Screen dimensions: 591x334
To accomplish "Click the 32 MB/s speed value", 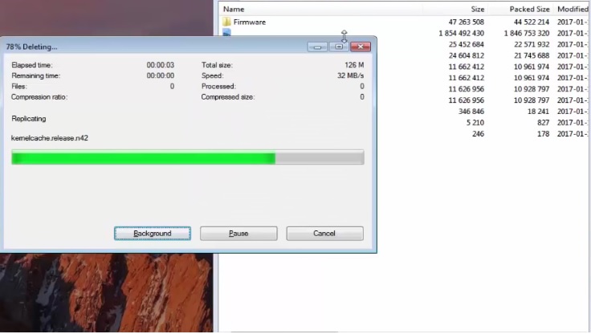I will tap(351, 75).
